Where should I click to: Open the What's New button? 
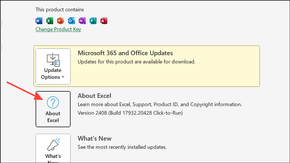click(53, 148)
